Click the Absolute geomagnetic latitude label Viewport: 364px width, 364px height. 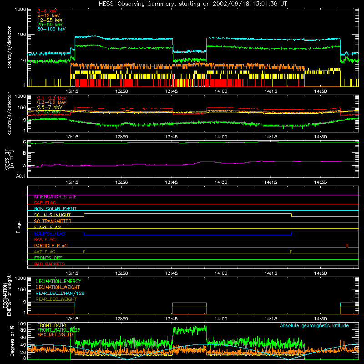(314, 326)
